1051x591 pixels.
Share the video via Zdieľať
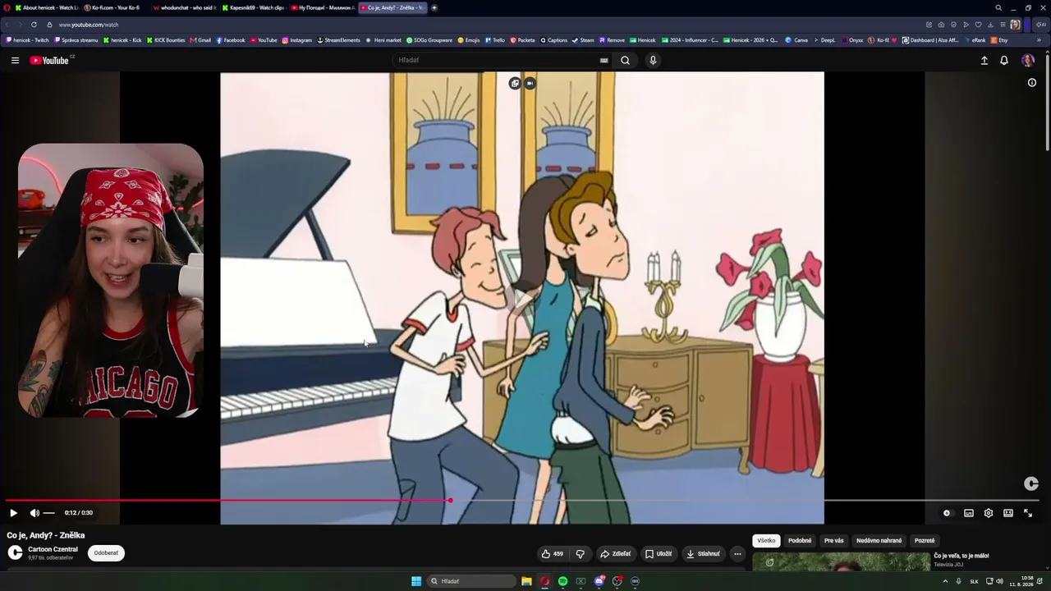point(615,554)
